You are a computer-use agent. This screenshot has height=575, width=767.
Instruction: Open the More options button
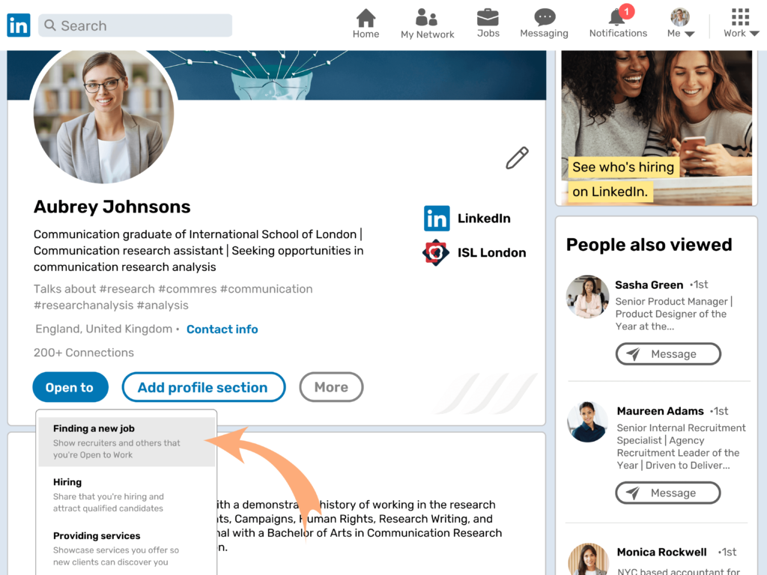pyautogui.click(x=331, y=387)
